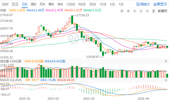Click volume MA5:8.41亿股 label
This screenshot has height=103, width=171.
pyautogui.click(x=34, y=61)
